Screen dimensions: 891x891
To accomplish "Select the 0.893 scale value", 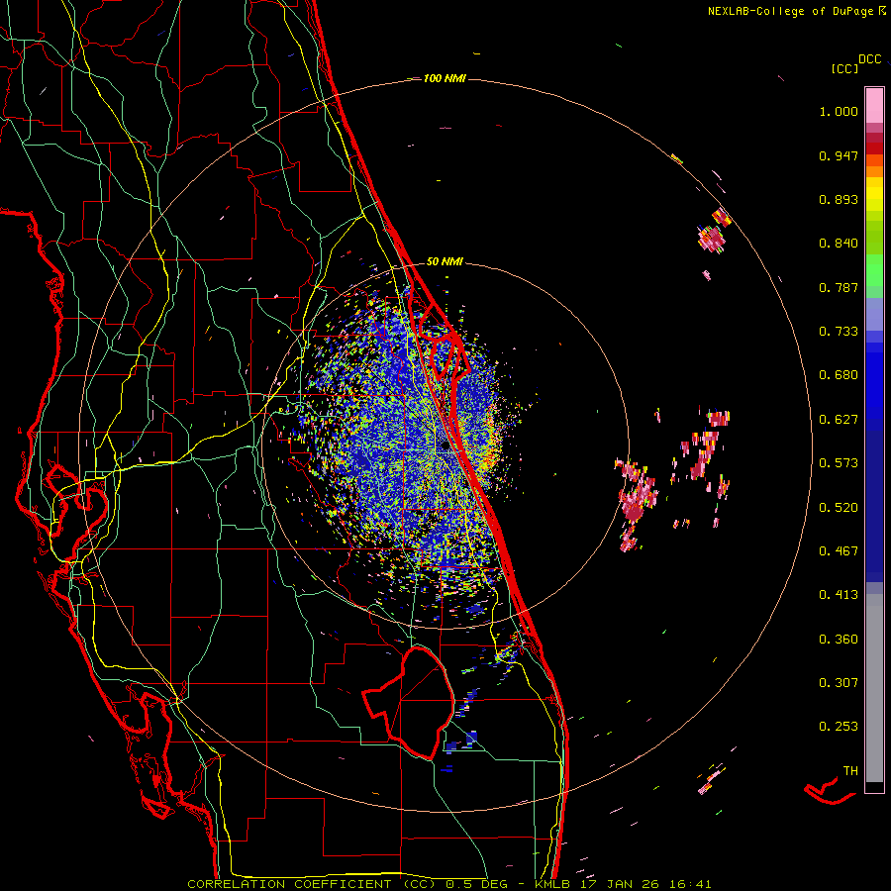I will coord(839,199).
